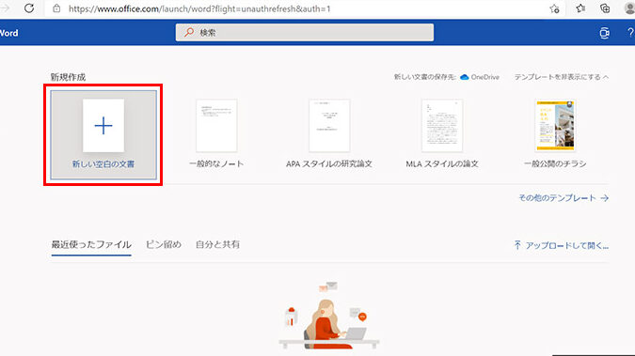
Task: Click the browser refresh icon
Action: click(29, 8)
